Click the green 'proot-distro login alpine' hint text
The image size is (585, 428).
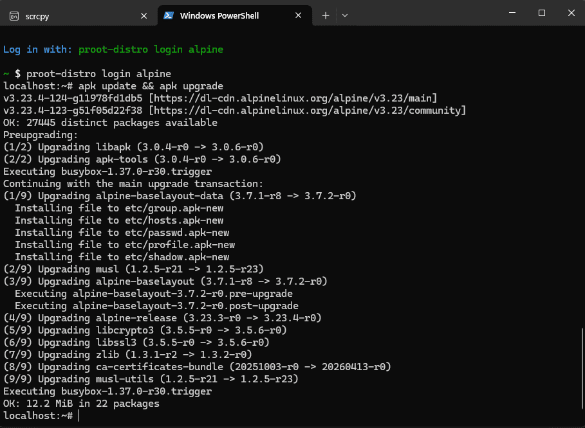pos(151,49)
